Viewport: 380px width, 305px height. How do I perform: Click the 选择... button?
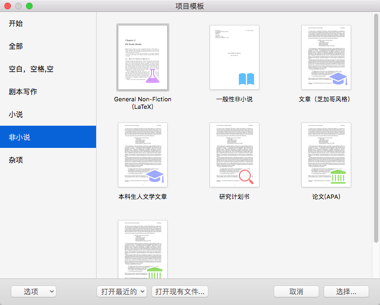coord(346,291)
